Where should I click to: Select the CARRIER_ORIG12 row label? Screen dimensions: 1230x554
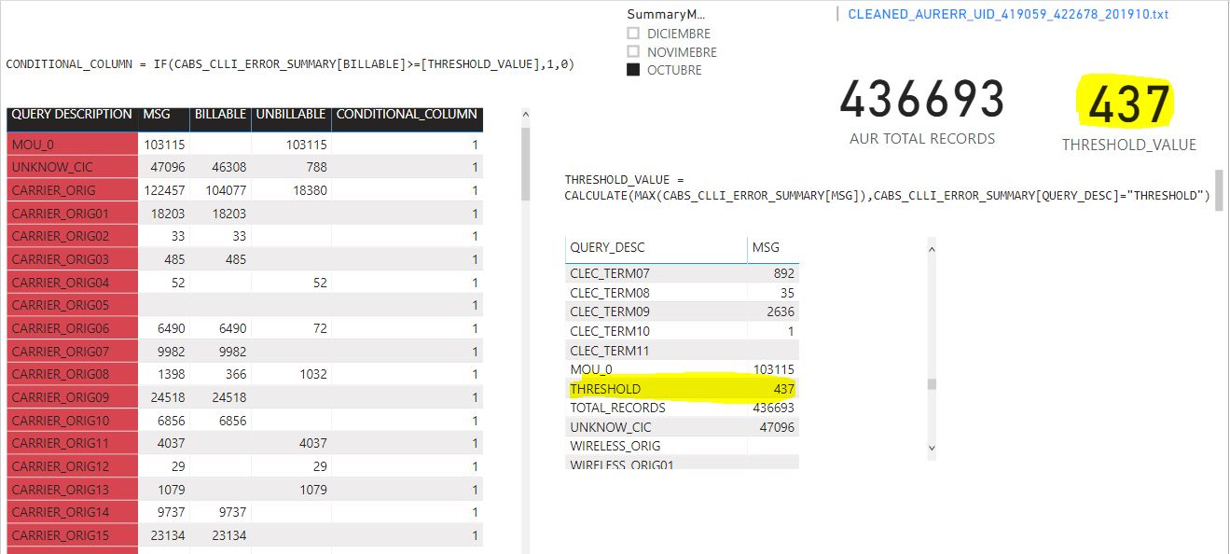[x=61, y=465]
